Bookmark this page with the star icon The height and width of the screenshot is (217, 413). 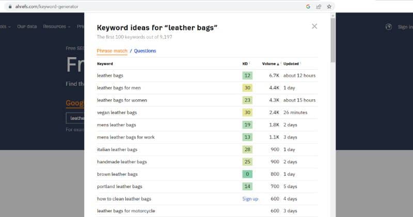329,7
